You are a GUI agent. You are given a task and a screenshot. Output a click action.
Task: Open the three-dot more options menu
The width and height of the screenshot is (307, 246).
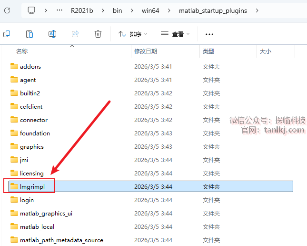pyautogui.click(x=209, y=34)
